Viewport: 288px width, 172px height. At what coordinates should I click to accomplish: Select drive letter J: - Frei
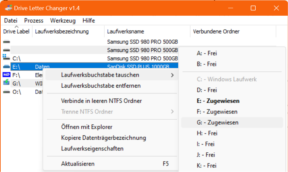click(x=206, y=155)
